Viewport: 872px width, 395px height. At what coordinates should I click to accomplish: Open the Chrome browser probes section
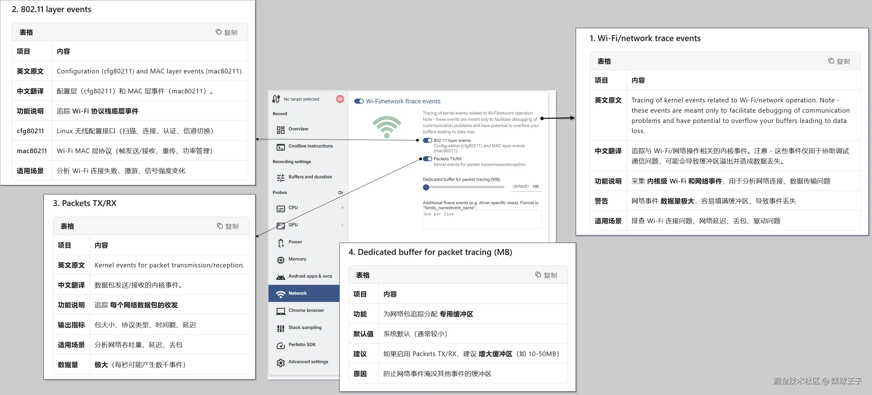point(306,310)
